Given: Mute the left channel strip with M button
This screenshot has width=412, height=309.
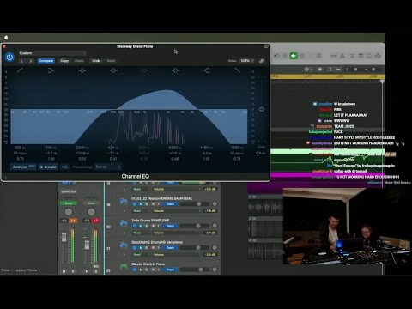Looking at the screenshot, I should [x=64, y=271].
